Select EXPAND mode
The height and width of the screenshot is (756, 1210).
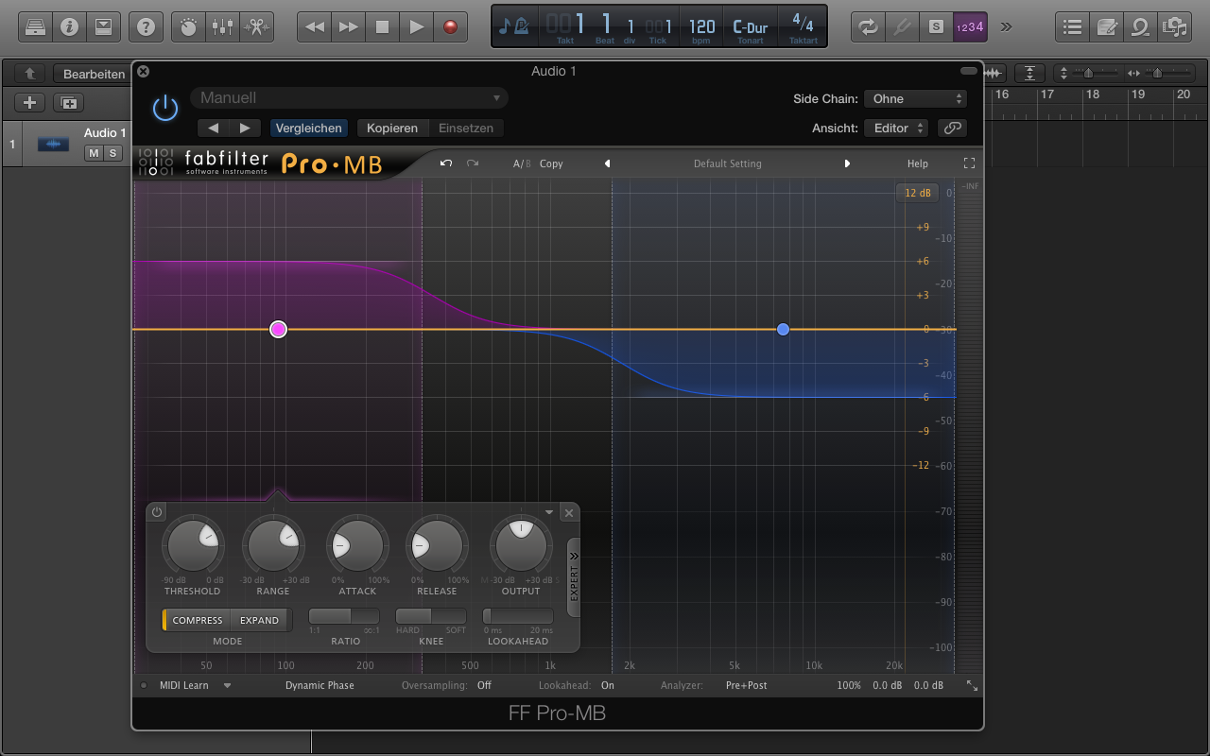(x=259, y=620)
